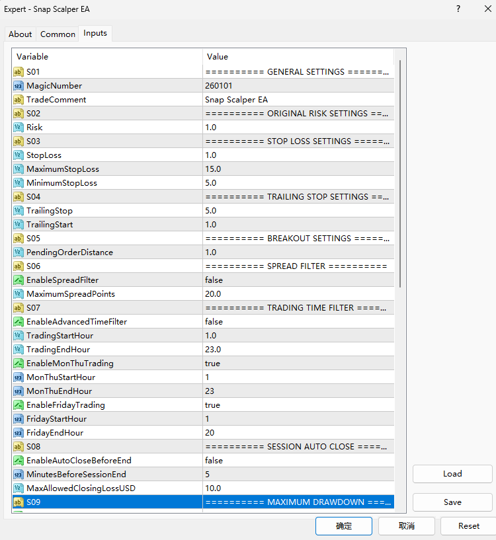Image resolution: width=496 pixels, height=540 pixels.
Task: Select the MaximumStopLoss value 15.0
Action: (x=213, y=169)
